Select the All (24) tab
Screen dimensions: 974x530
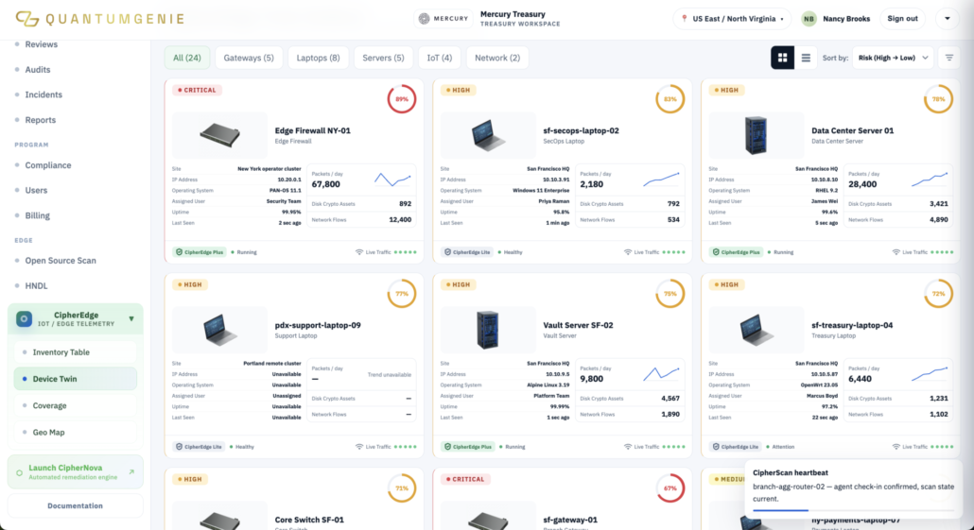187,58
